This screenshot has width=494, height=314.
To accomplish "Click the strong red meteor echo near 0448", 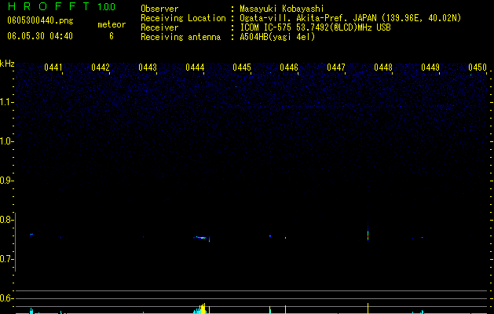I will (368, 235).
